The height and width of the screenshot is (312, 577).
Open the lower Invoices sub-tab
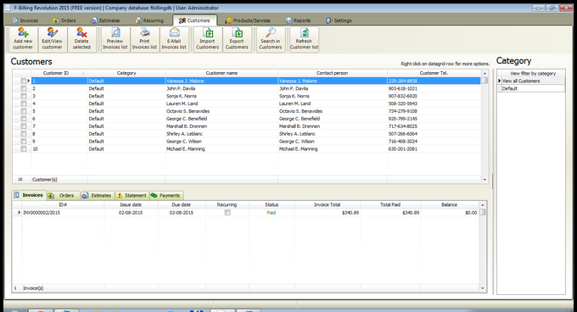[x=29, y=195]
